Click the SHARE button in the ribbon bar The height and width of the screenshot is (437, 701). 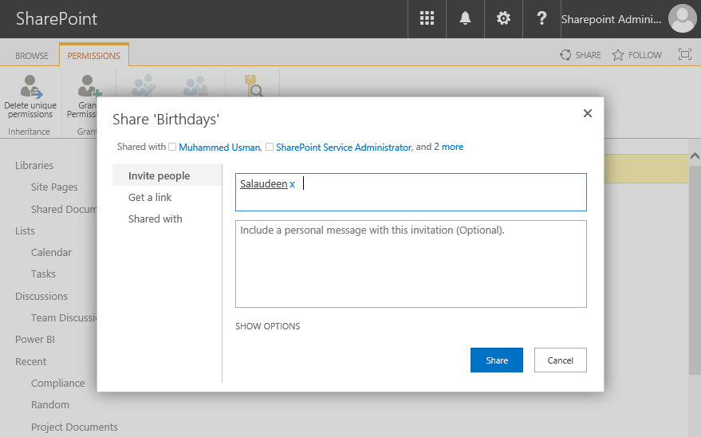pyautogui.click(x=581, y=55)
